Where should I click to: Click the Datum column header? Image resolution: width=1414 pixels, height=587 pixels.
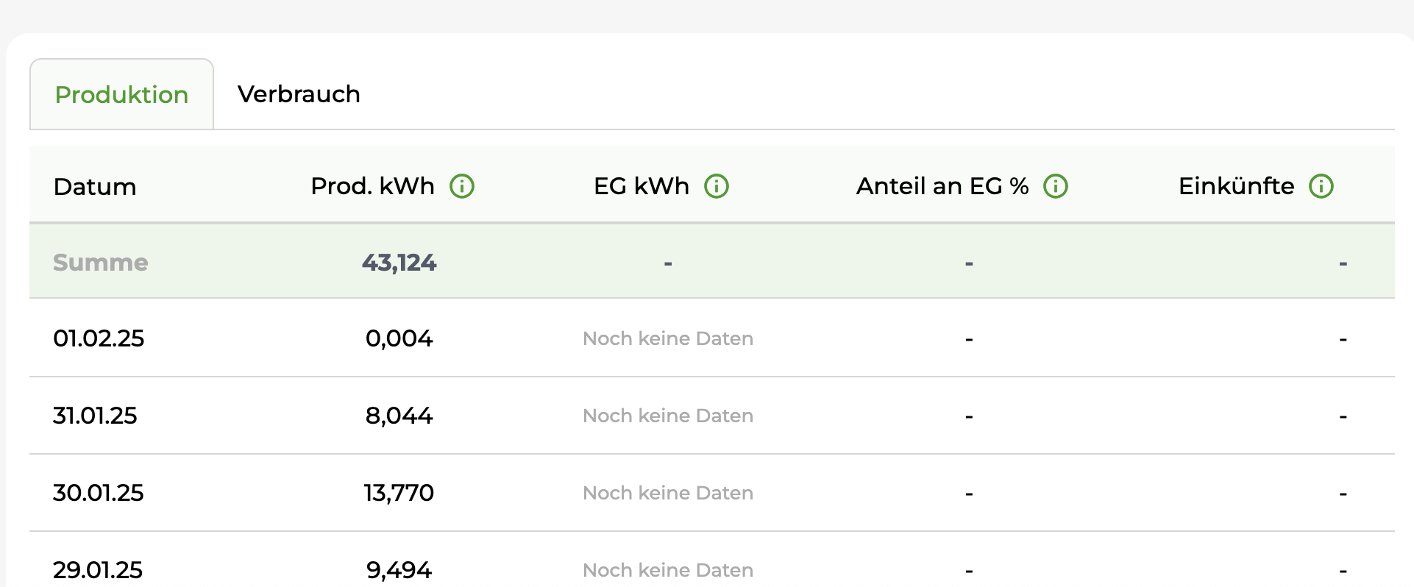click(x=95, y=187)
